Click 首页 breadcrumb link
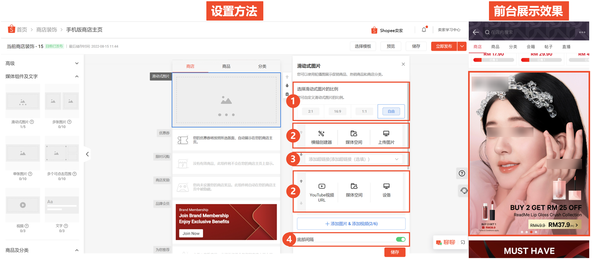Image resolution: width=592 pixels, height=259 pixels. pos(22,30)
